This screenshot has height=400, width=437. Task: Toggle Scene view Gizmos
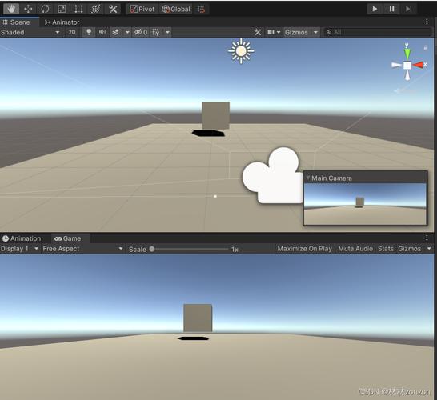pos(296,32)
